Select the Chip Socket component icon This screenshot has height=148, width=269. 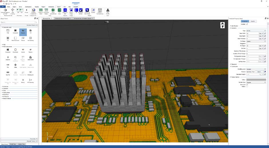pyautogui.click(x=15, y=50)
